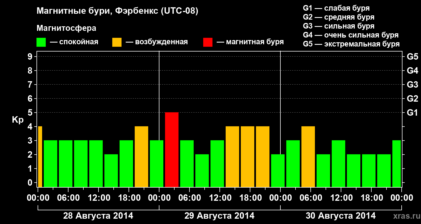Screen dimensions: 421x224
Task: Click the '18:00' label under 28 August
Action: [x=129, y=198]
